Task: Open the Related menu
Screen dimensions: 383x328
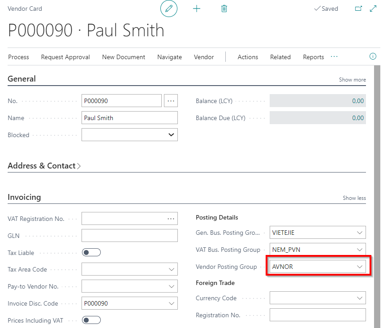Action: click(x=280, y=57)
